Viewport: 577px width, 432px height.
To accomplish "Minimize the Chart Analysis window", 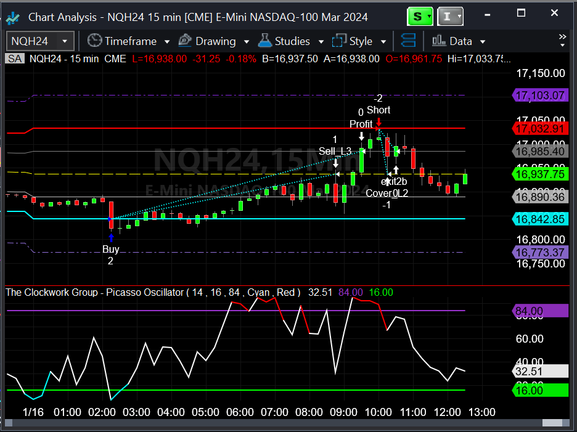I will pyautogui.click(x=487, y=15).
